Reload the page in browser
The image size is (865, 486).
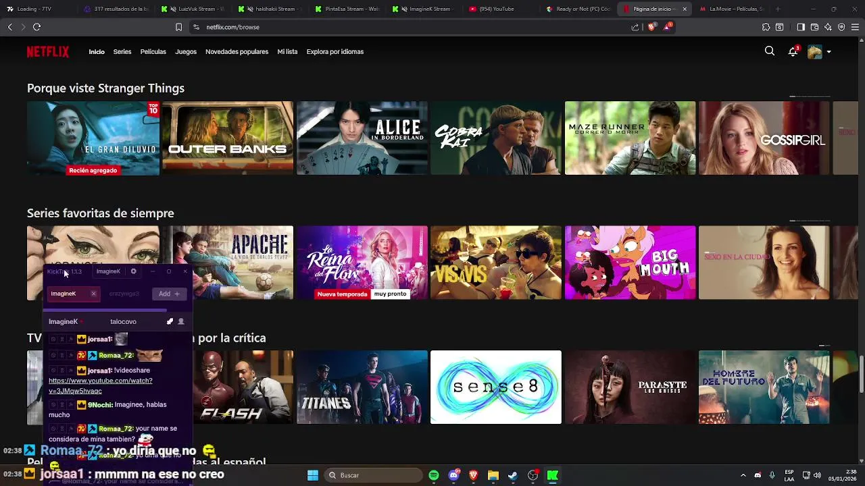[x=36, y=27]
